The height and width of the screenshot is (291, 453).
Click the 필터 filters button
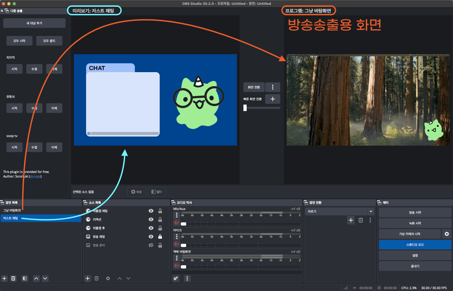(x=157, y=192)
